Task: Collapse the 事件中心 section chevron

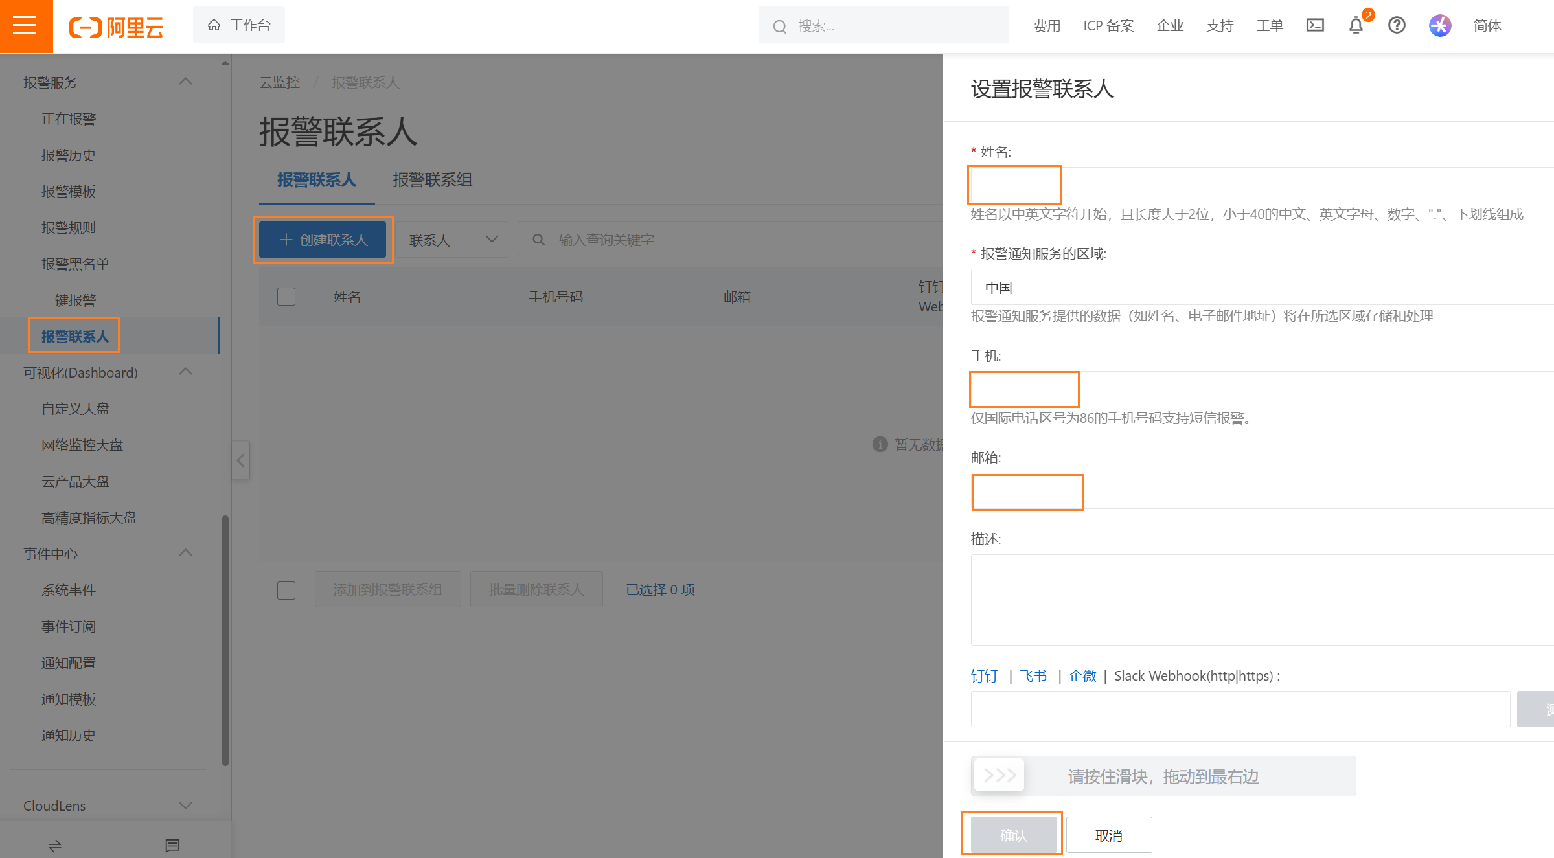Action: pos(186,553)
